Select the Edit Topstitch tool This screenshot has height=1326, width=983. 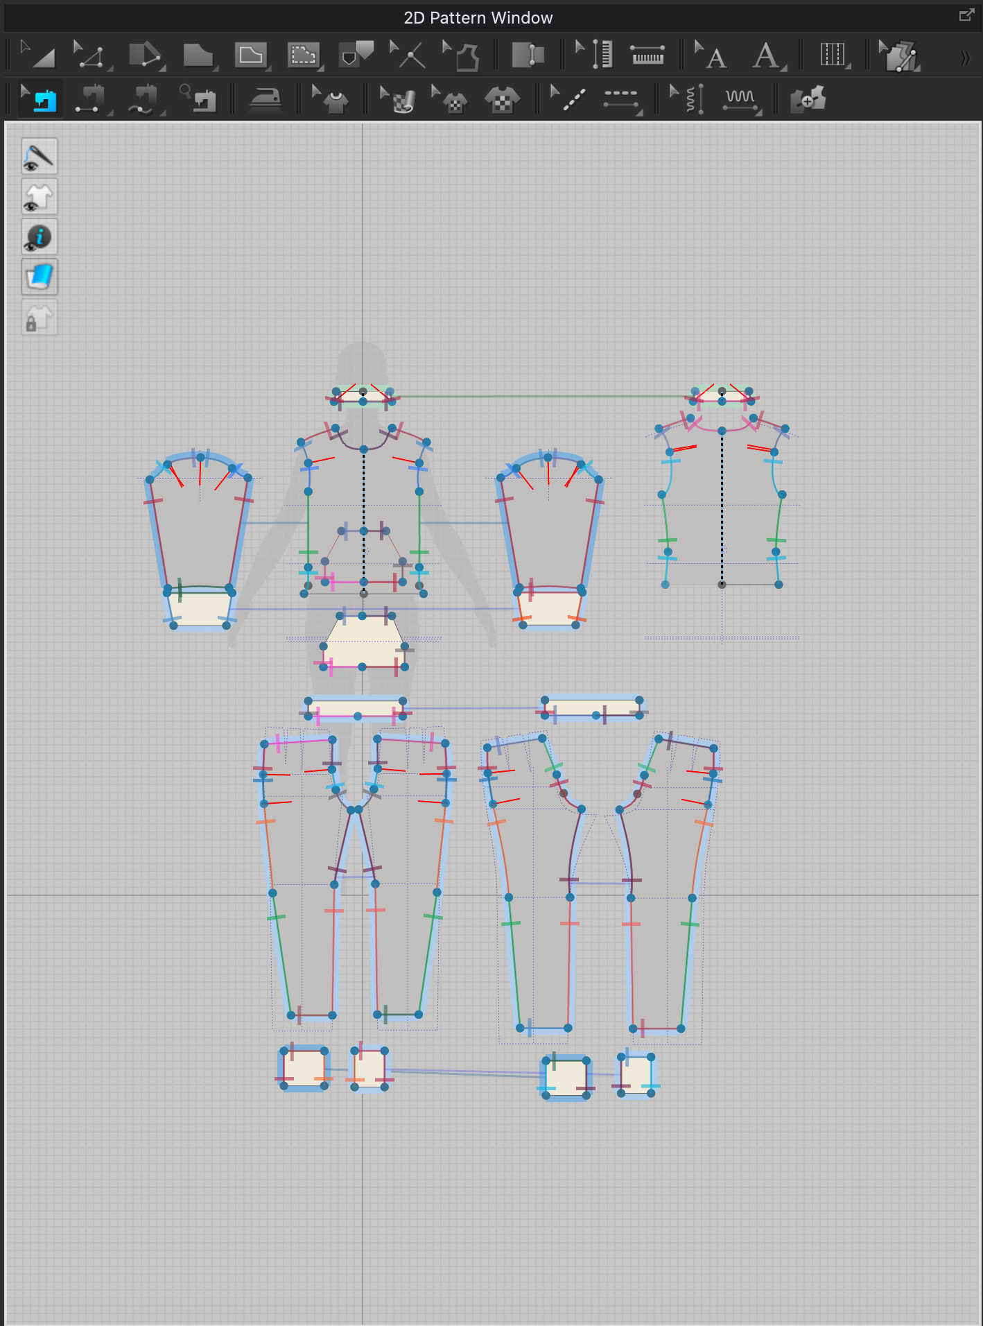point(568,100)
